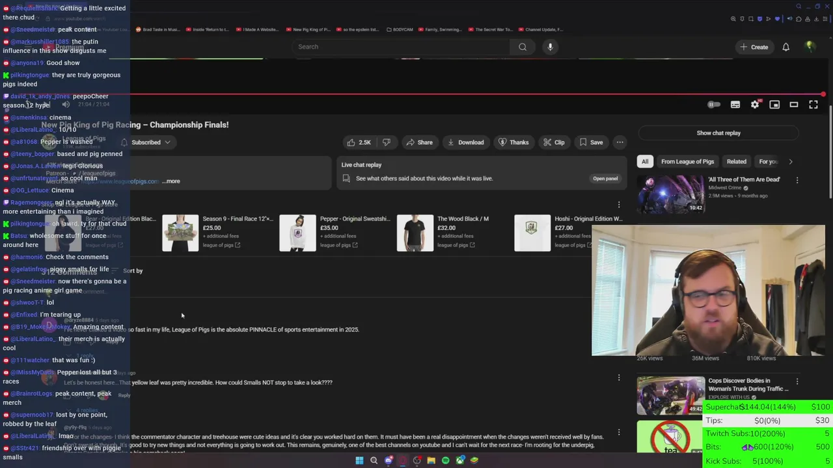Image resolution: width=833 pixels, height=468 pixels.
Task: Open merch shelf three-dot options
Action: (x=619, y=205)
